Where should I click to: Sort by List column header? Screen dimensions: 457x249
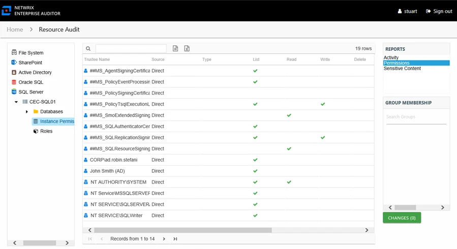256,59
